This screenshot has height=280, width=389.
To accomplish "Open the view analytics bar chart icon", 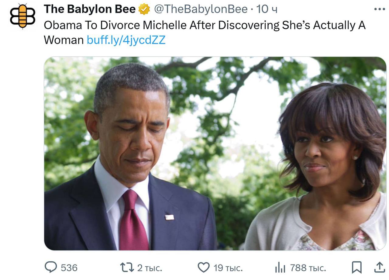I will pos(280,268).
